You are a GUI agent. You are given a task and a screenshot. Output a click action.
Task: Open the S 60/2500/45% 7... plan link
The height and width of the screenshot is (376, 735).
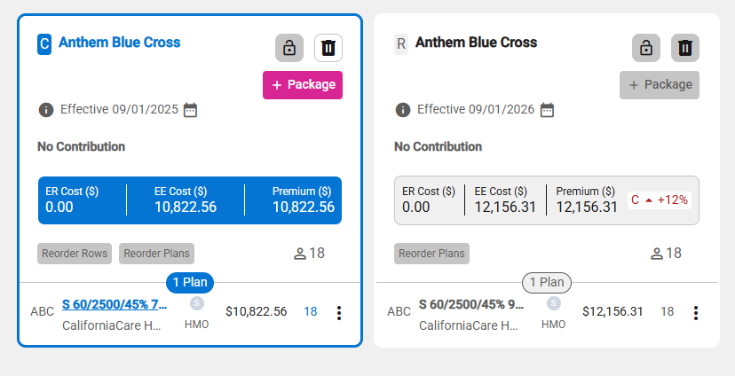[115, 304]
